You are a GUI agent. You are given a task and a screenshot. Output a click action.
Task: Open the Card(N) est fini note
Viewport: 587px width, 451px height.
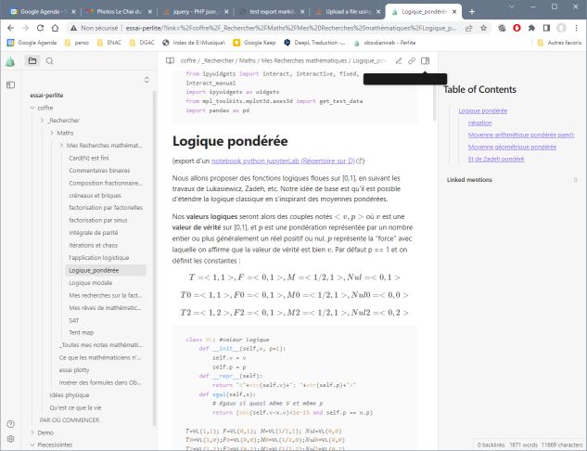pos(89,158)
